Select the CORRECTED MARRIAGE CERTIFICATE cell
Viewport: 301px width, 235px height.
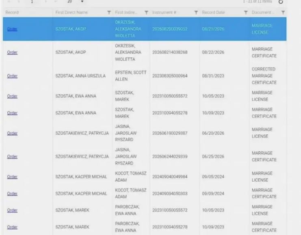pos(264,76)
